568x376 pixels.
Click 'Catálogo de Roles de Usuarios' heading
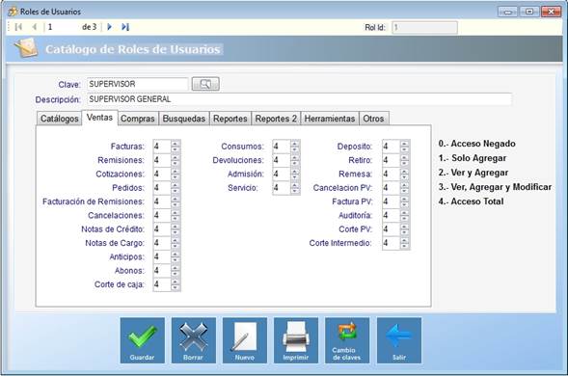pos(132,49)
